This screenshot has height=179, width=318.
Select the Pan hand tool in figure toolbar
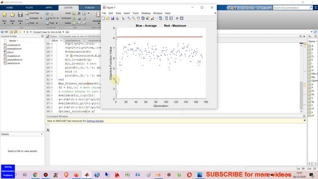click(138, 18)
